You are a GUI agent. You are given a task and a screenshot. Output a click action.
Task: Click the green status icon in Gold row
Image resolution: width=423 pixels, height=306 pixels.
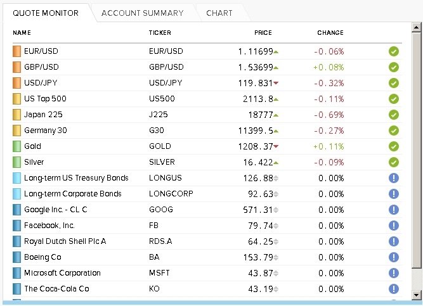[x=393, y=146]
